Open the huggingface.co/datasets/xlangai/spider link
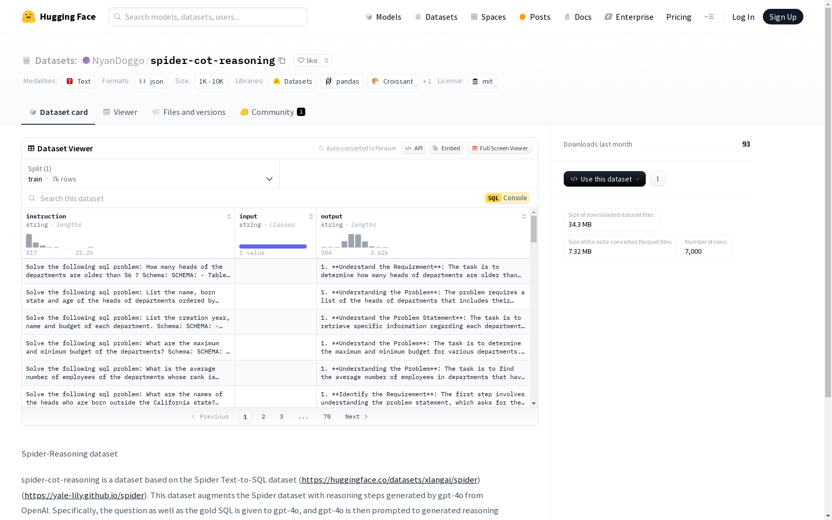This screenshot has width=832, height=520. [x=389, y=479]
